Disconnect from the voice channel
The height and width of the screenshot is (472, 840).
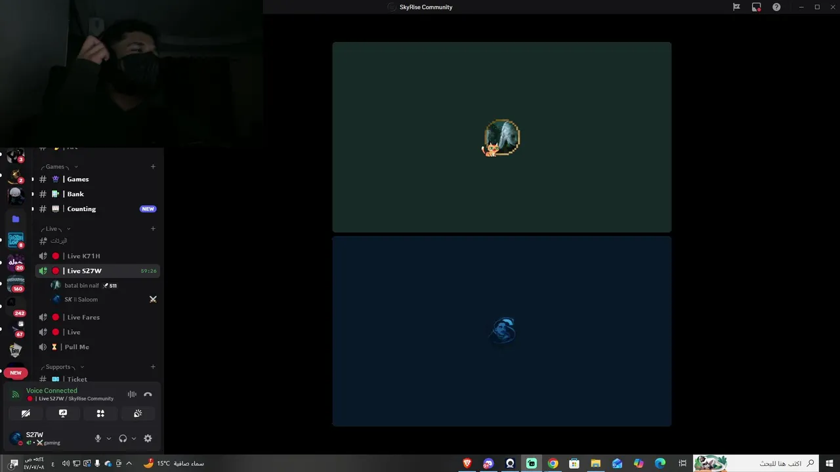[148, 395]
